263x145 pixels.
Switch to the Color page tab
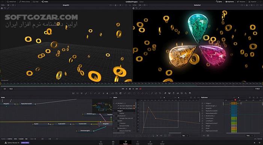tap(138, 143)
